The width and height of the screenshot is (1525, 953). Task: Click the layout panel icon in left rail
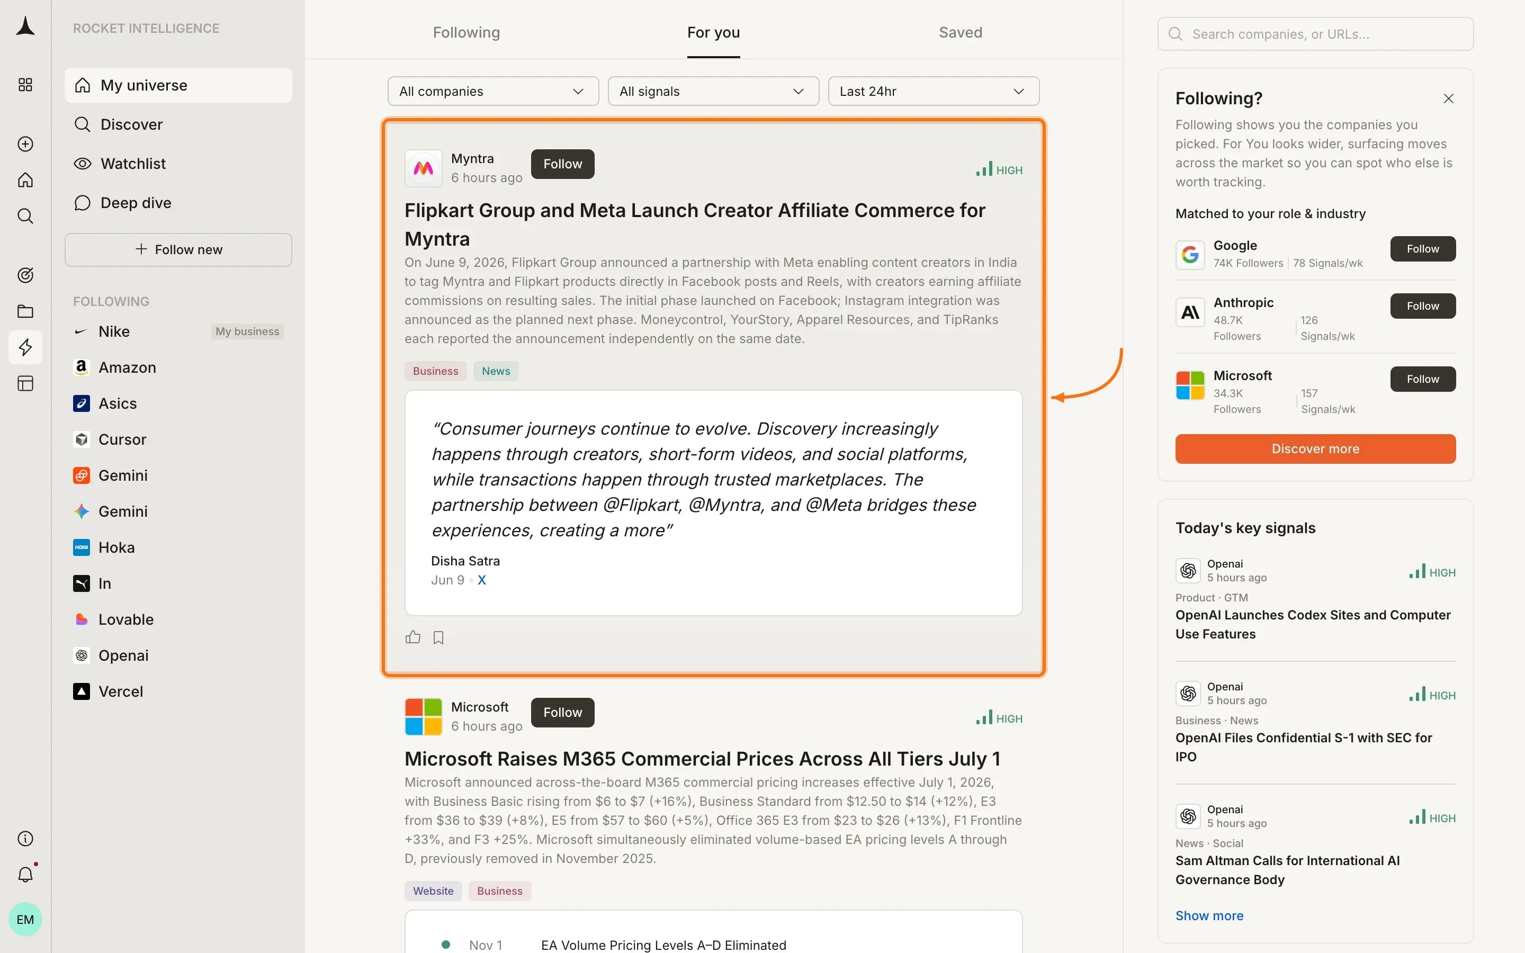coord(25,383)
